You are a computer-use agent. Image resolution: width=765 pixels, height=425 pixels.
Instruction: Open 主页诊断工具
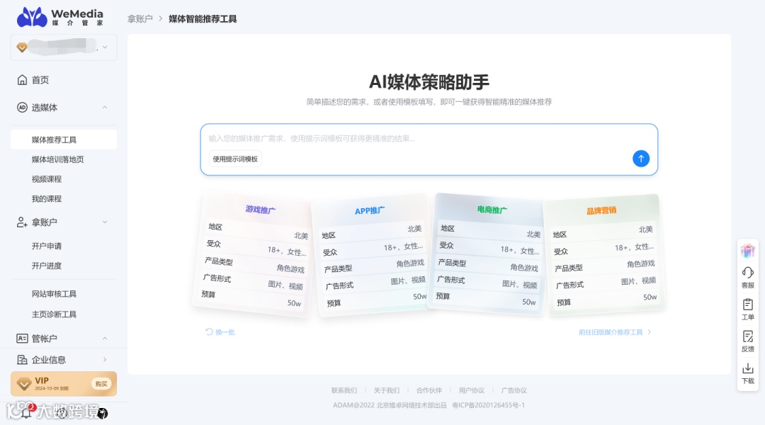pos(54,314)
